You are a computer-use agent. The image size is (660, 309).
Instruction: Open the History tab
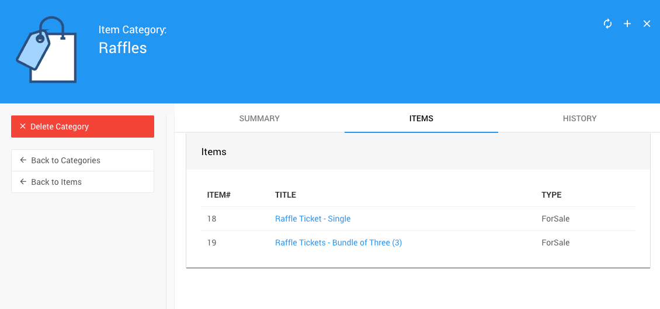point(579,118)
